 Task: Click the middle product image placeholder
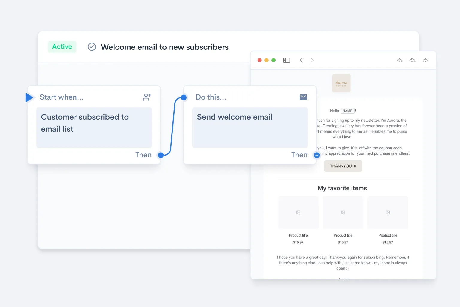pos(343,213)
